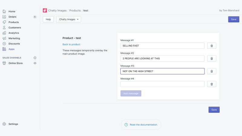This screenshot has width=242, height=136.
Task: Go to Orders in sidebar
Action: pyautogui.click(x=12, y=17)
